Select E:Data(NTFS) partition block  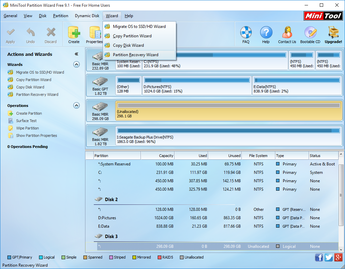pos(297,85)
